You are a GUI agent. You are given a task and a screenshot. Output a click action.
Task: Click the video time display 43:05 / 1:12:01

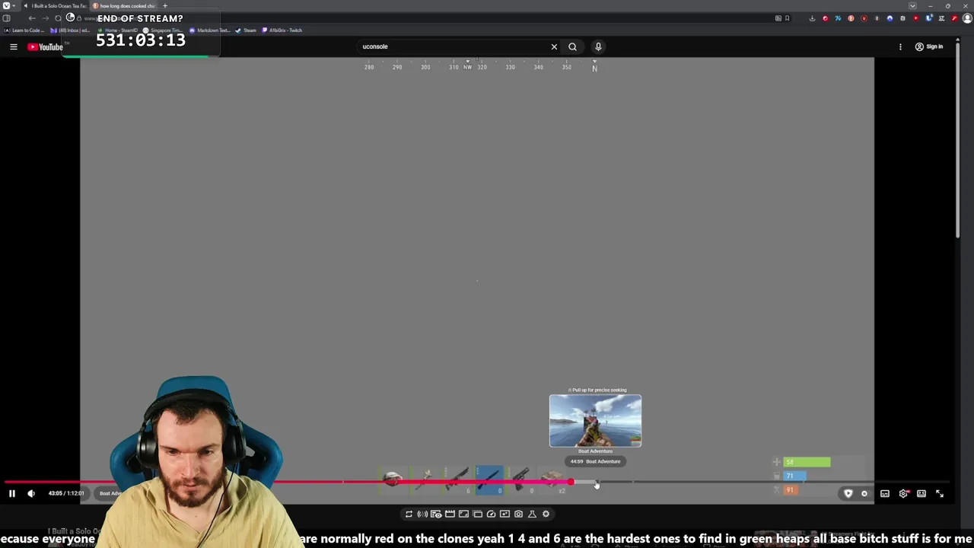66,493
